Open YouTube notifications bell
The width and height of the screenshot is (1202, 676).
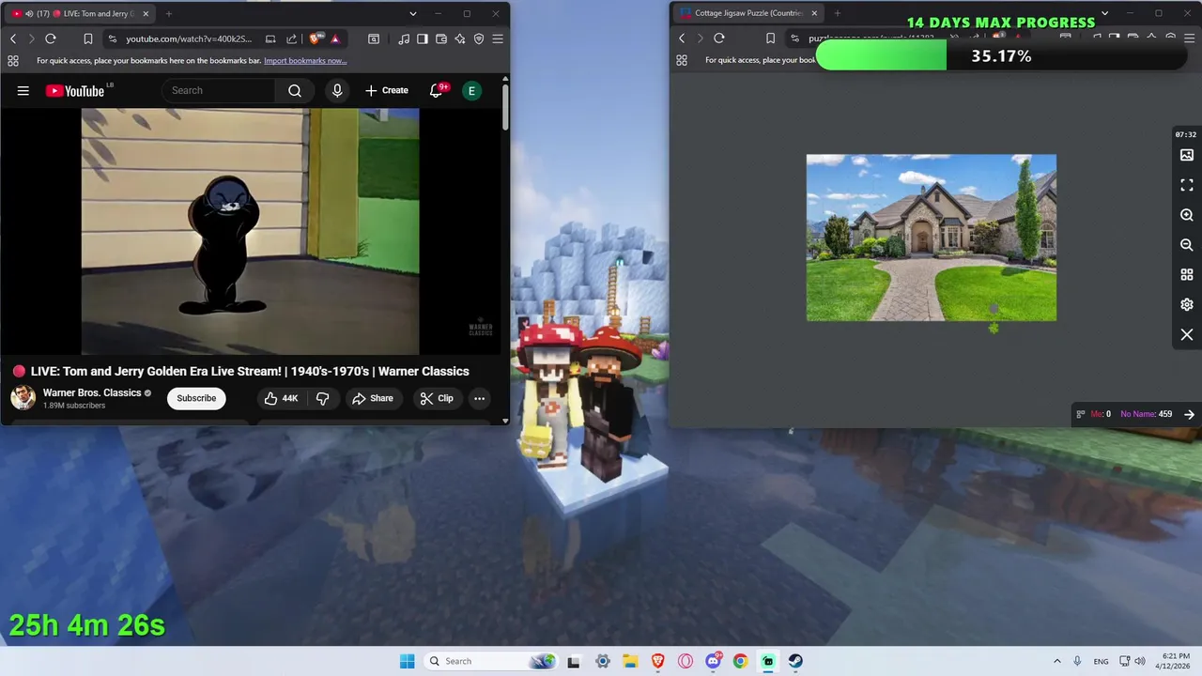[437, 90]
